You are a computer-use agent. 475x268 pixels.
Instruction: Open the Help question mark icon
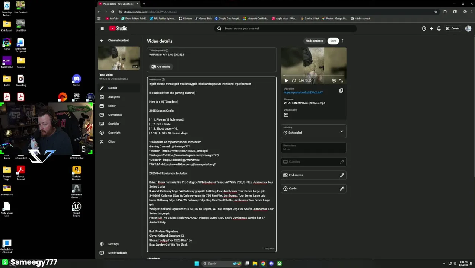424,28
